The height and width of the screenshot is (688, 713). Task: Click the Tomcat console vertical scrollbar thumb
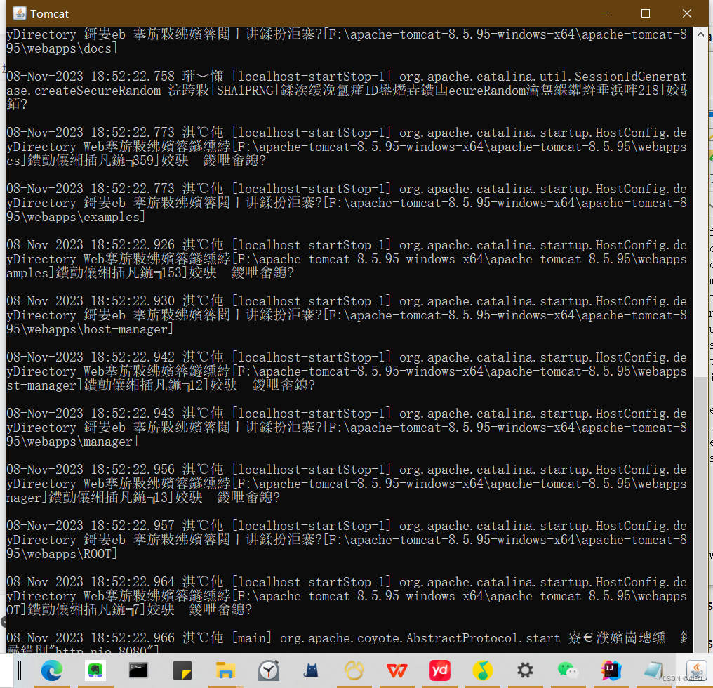(700, 514)
